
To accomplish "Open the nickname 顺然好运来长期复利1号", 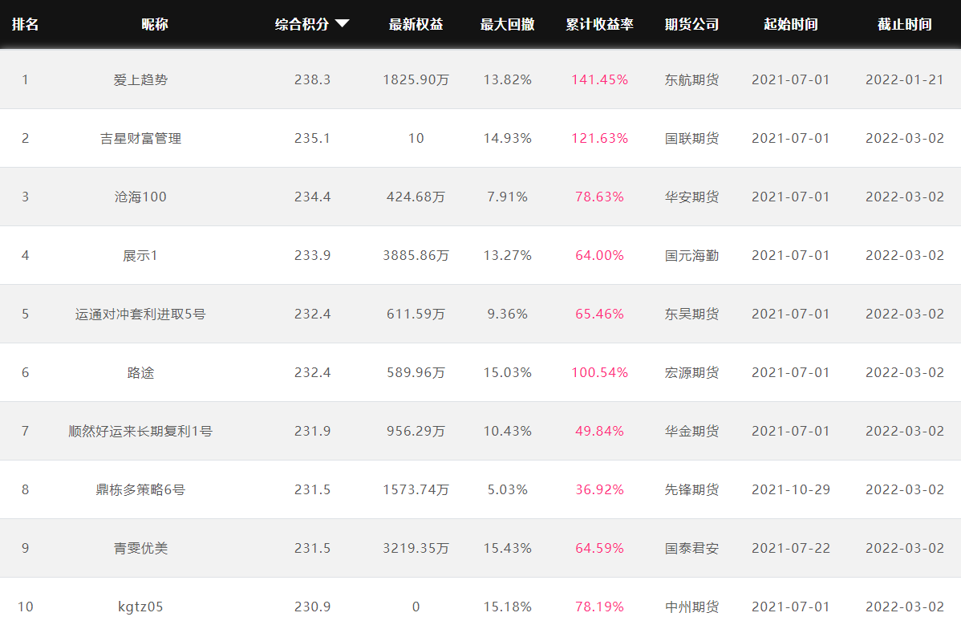I will [140, 432].
